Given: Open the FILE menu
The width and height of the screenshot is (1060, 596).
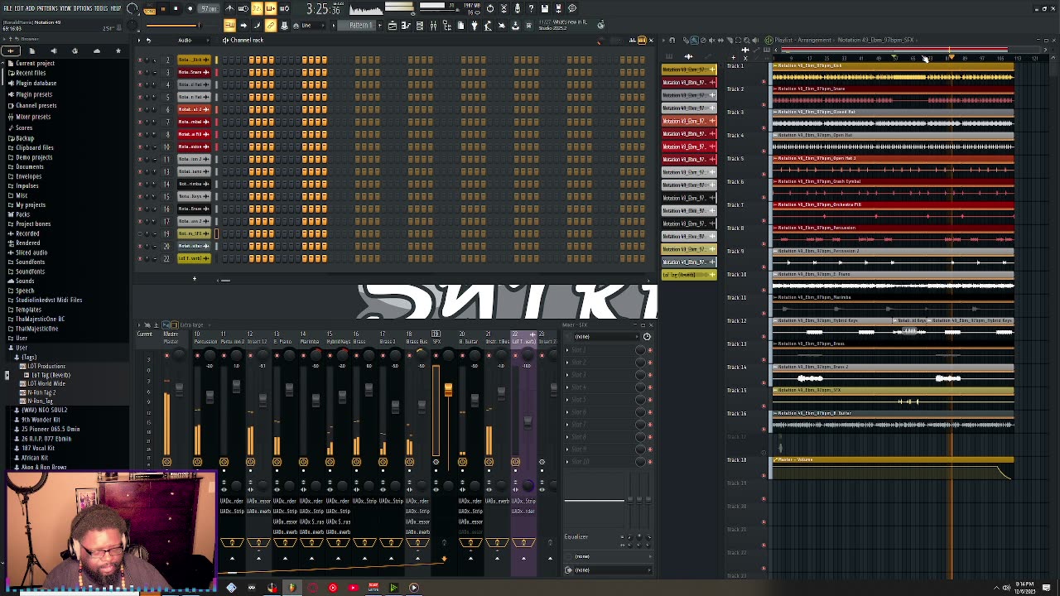Looking at the screenshot, I should tap(7, 8).
